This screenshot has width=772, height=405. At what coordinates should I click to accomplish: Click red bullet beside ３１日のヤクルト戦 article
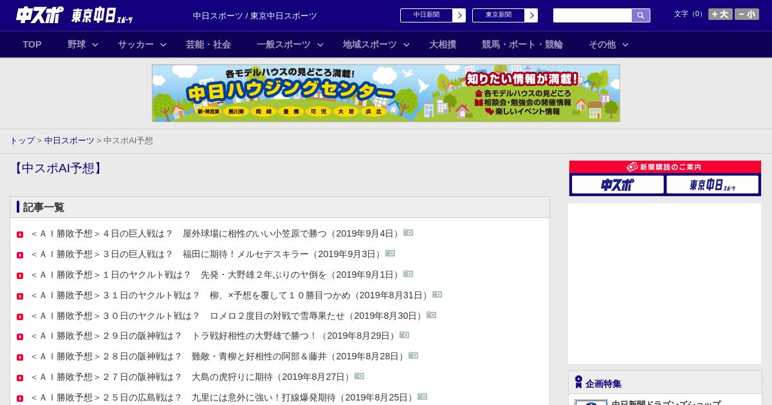tap(20, 296)
